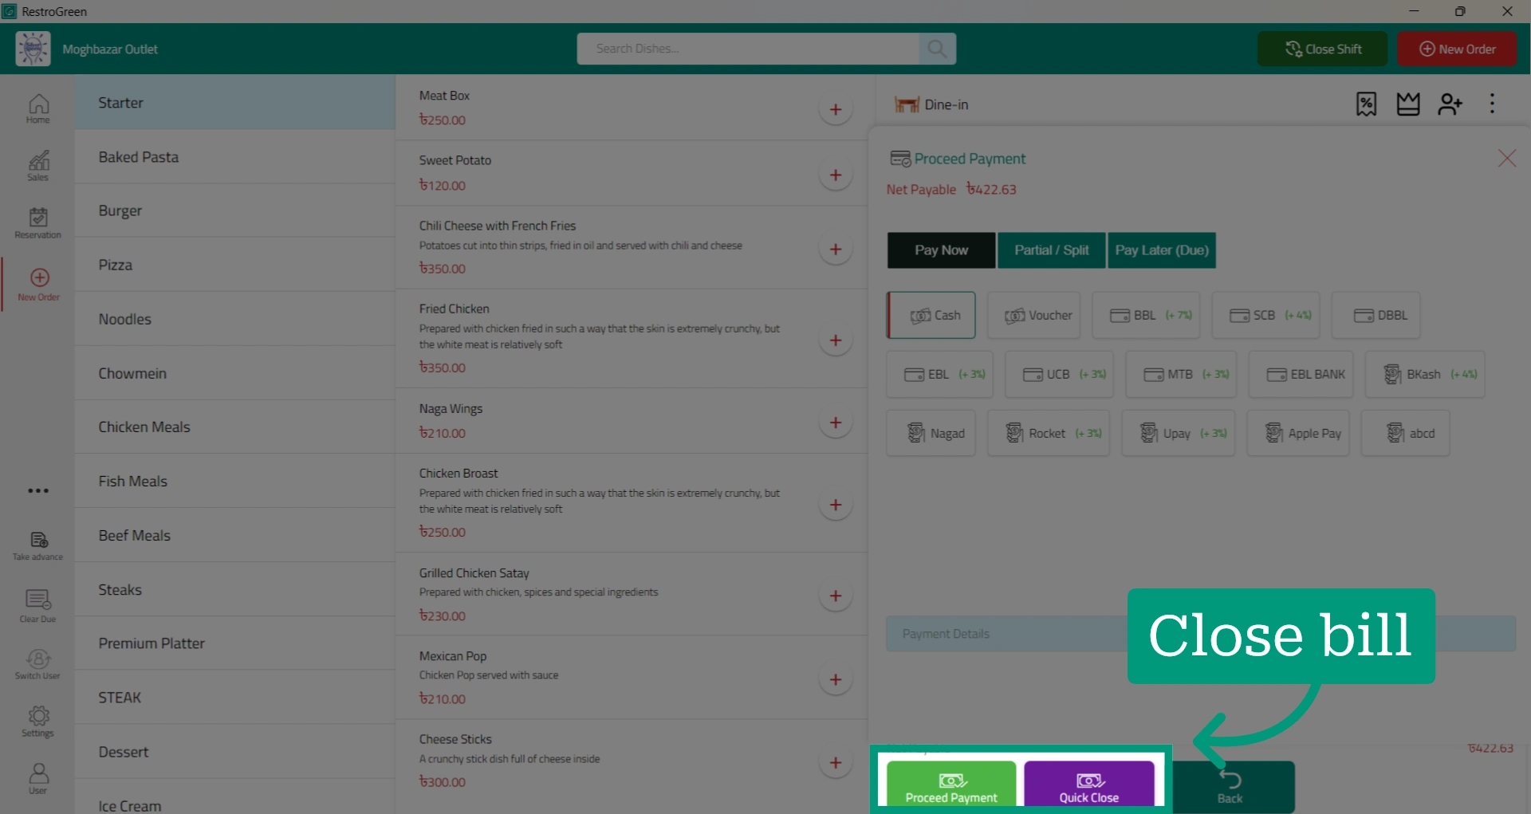Select BKash payment method

(x=1425, y=374)
